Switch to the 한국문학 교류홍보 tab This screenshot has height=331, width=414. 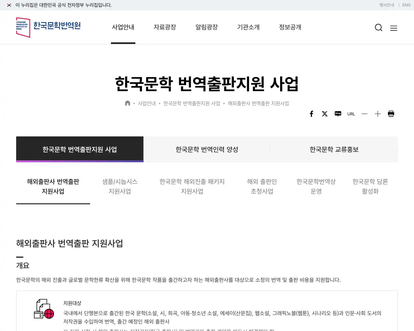tap(334, 149)
